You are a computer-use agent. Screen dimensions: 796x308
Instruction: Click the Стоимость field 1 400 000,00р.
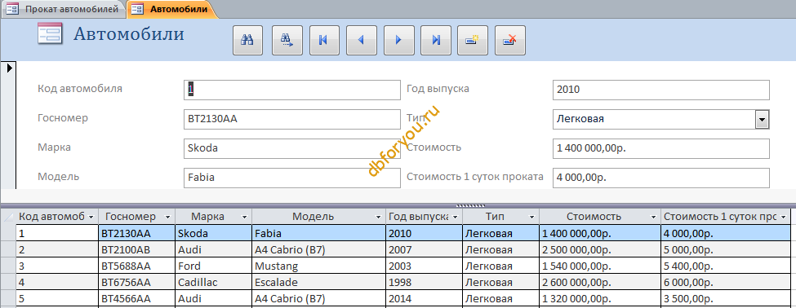click(x=661, y=148)
